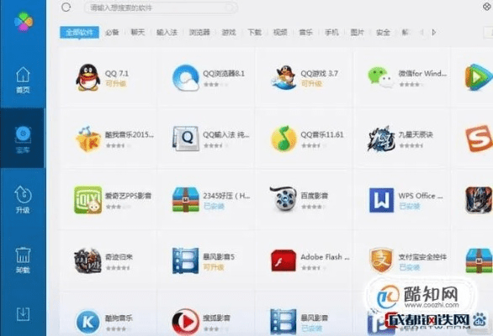
Task: Click 可升级 link under 暴风影音5
Action: pyautogui.click(x=214, y=267)
